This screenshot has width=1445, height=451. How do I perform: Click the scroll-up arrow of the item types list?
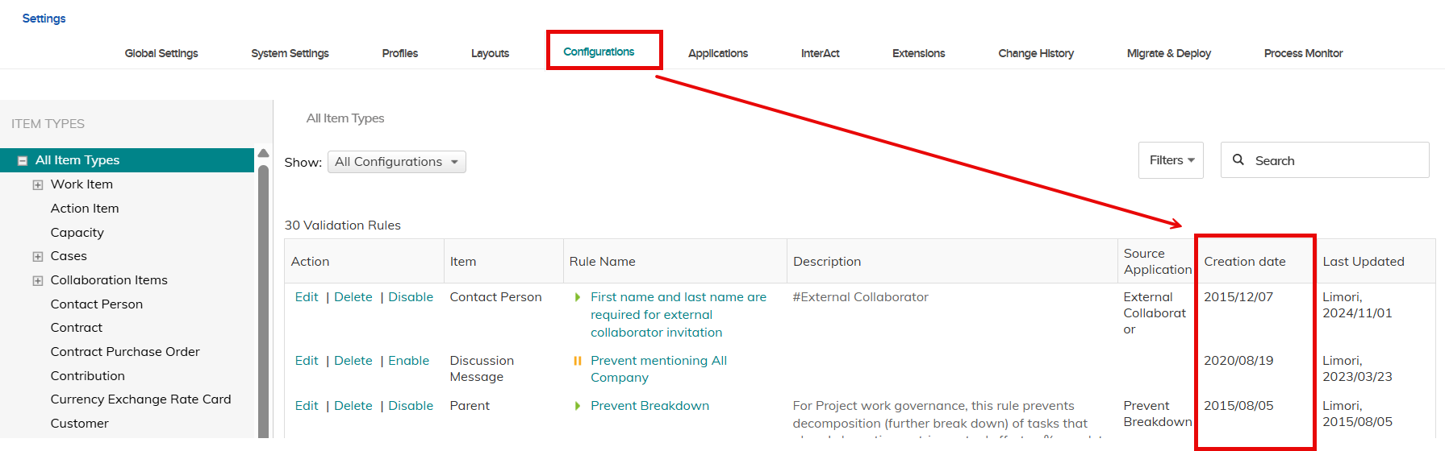click(x=263, y=153)
